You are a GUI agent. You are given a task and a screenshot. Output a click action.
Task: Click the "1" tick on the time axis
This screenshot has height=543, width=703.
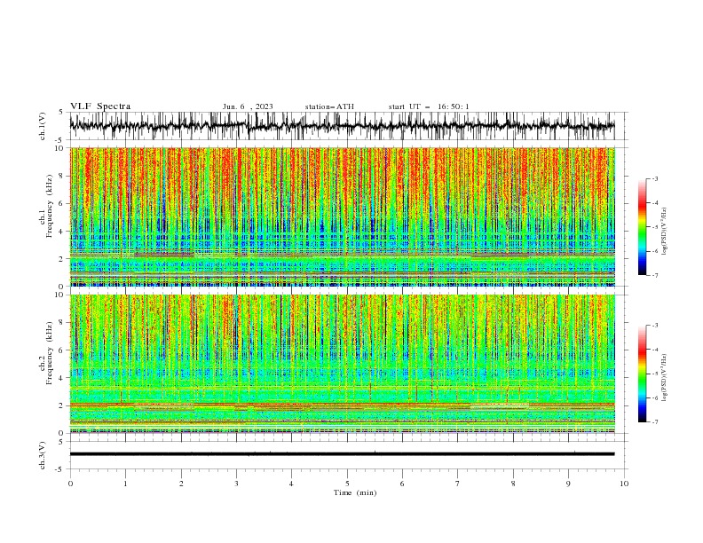point(125,484)
